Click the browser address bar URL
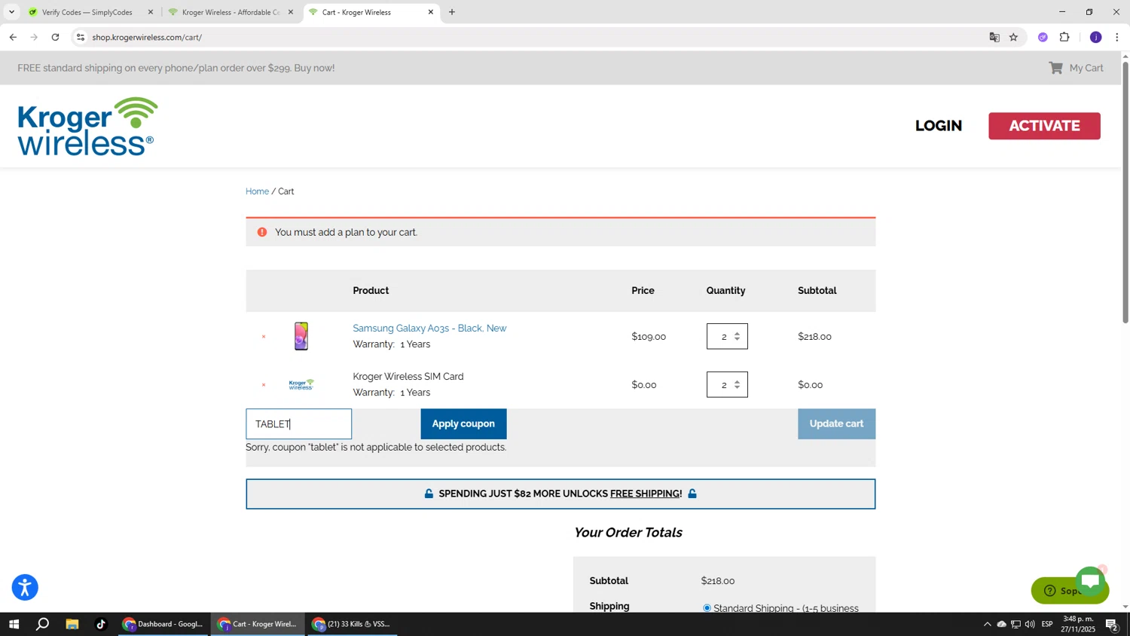 click(x=148, y=37)
